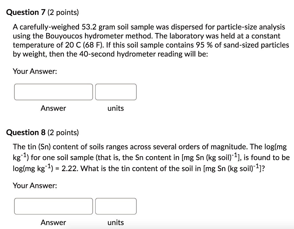Click the units label under Question 8

click(116, 222)
